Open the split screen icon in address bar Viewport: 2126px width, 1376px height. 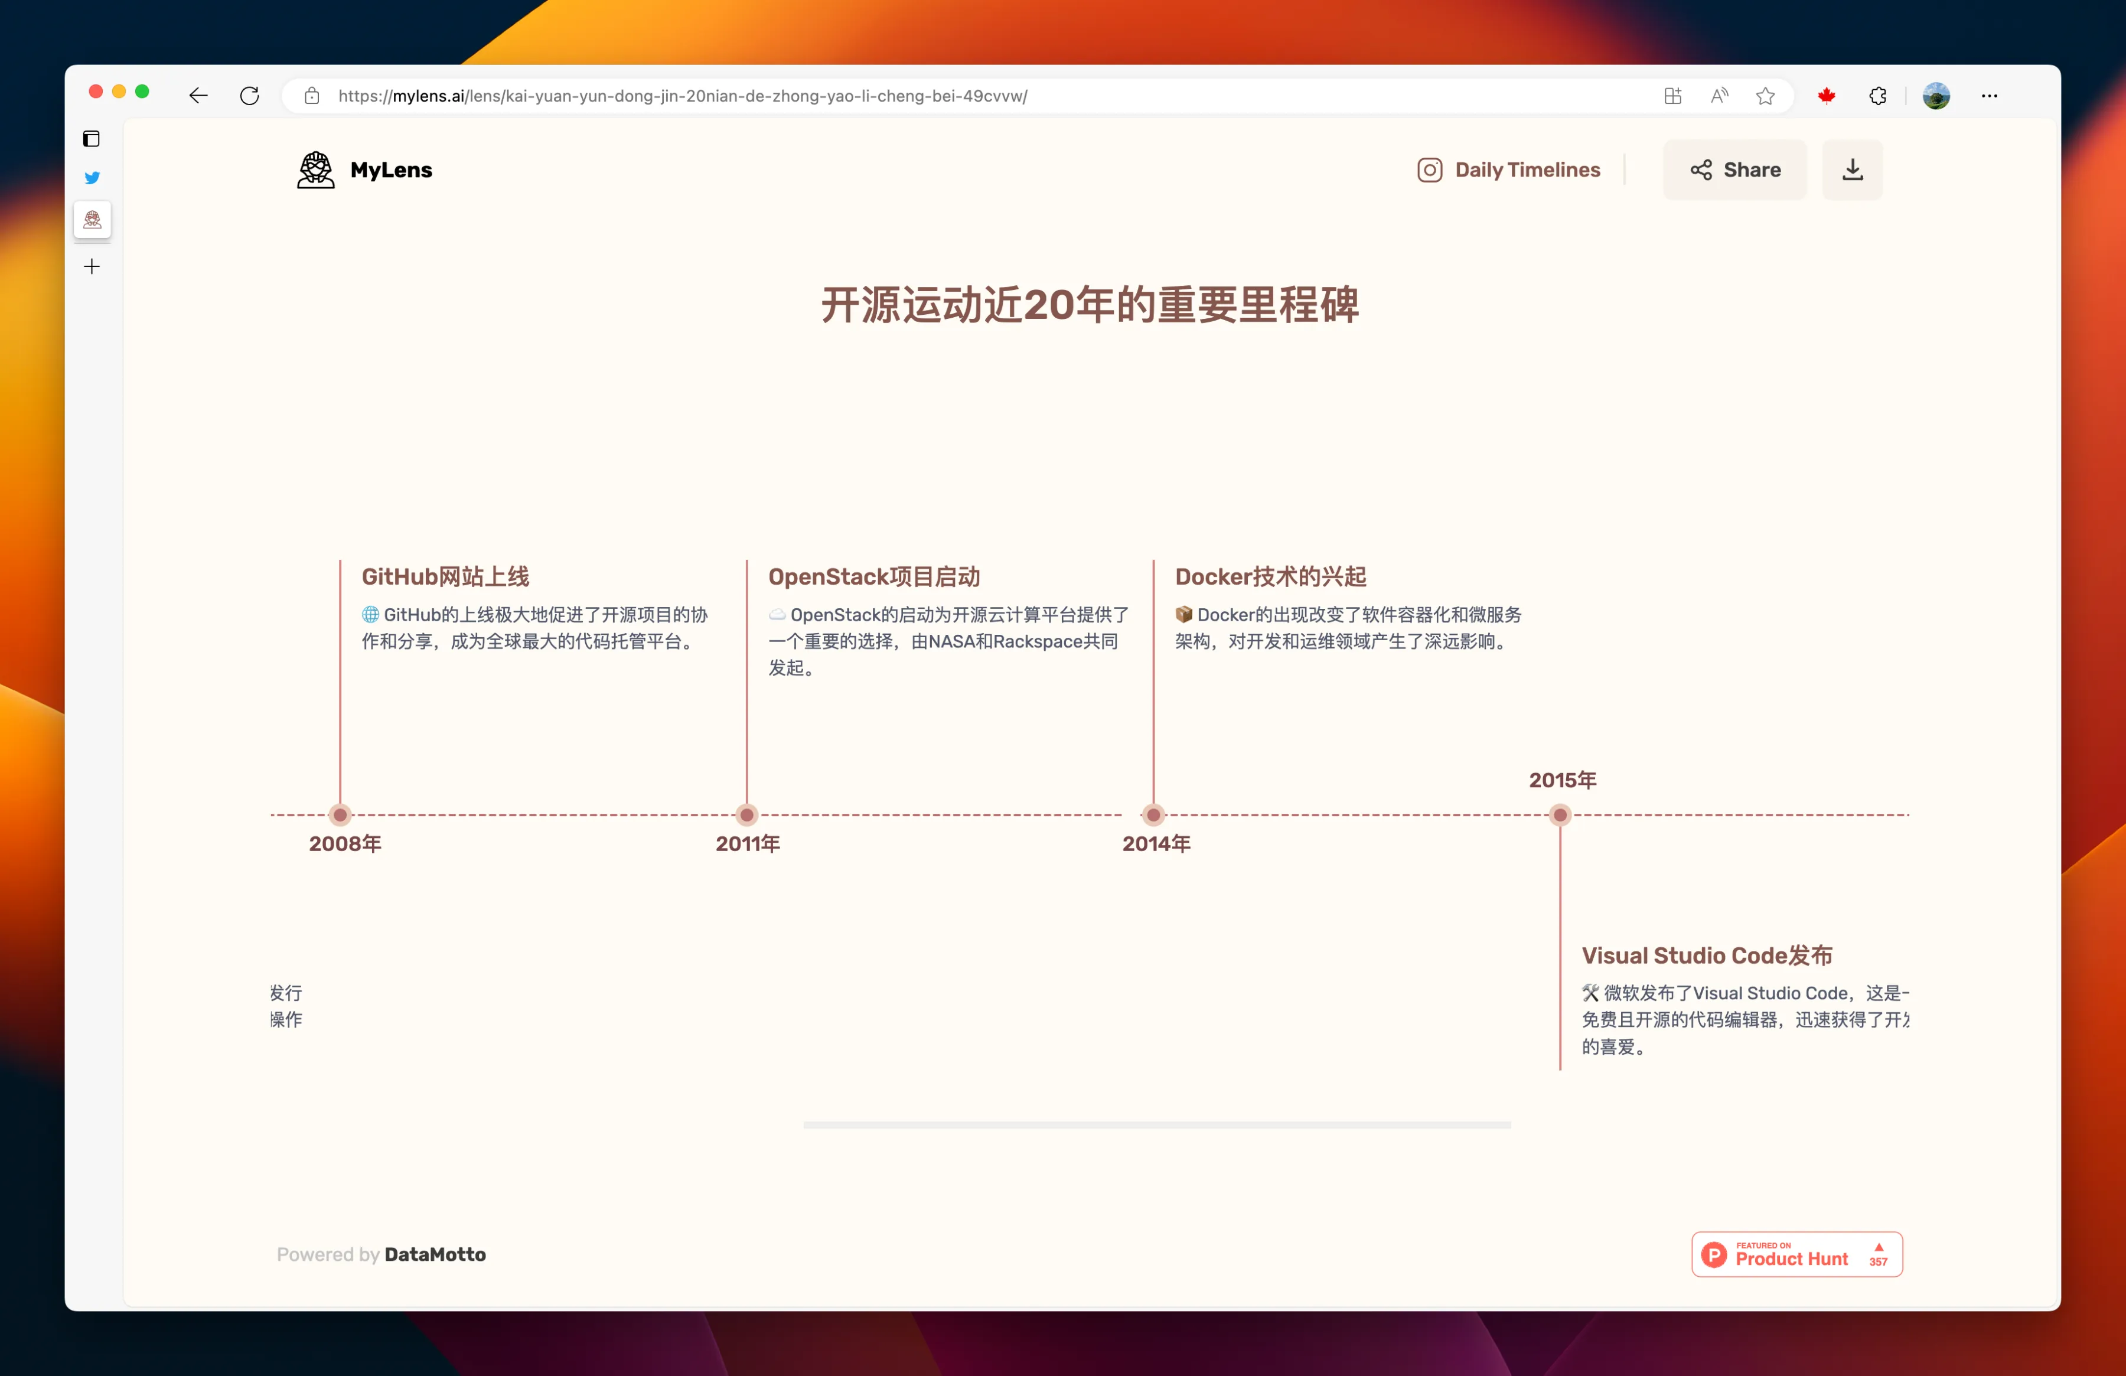pyautogui.click(x=1672, y=96)
